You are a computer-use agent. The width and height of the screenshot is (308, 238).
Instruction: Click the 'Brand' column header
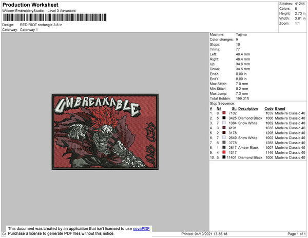(280, 109)
